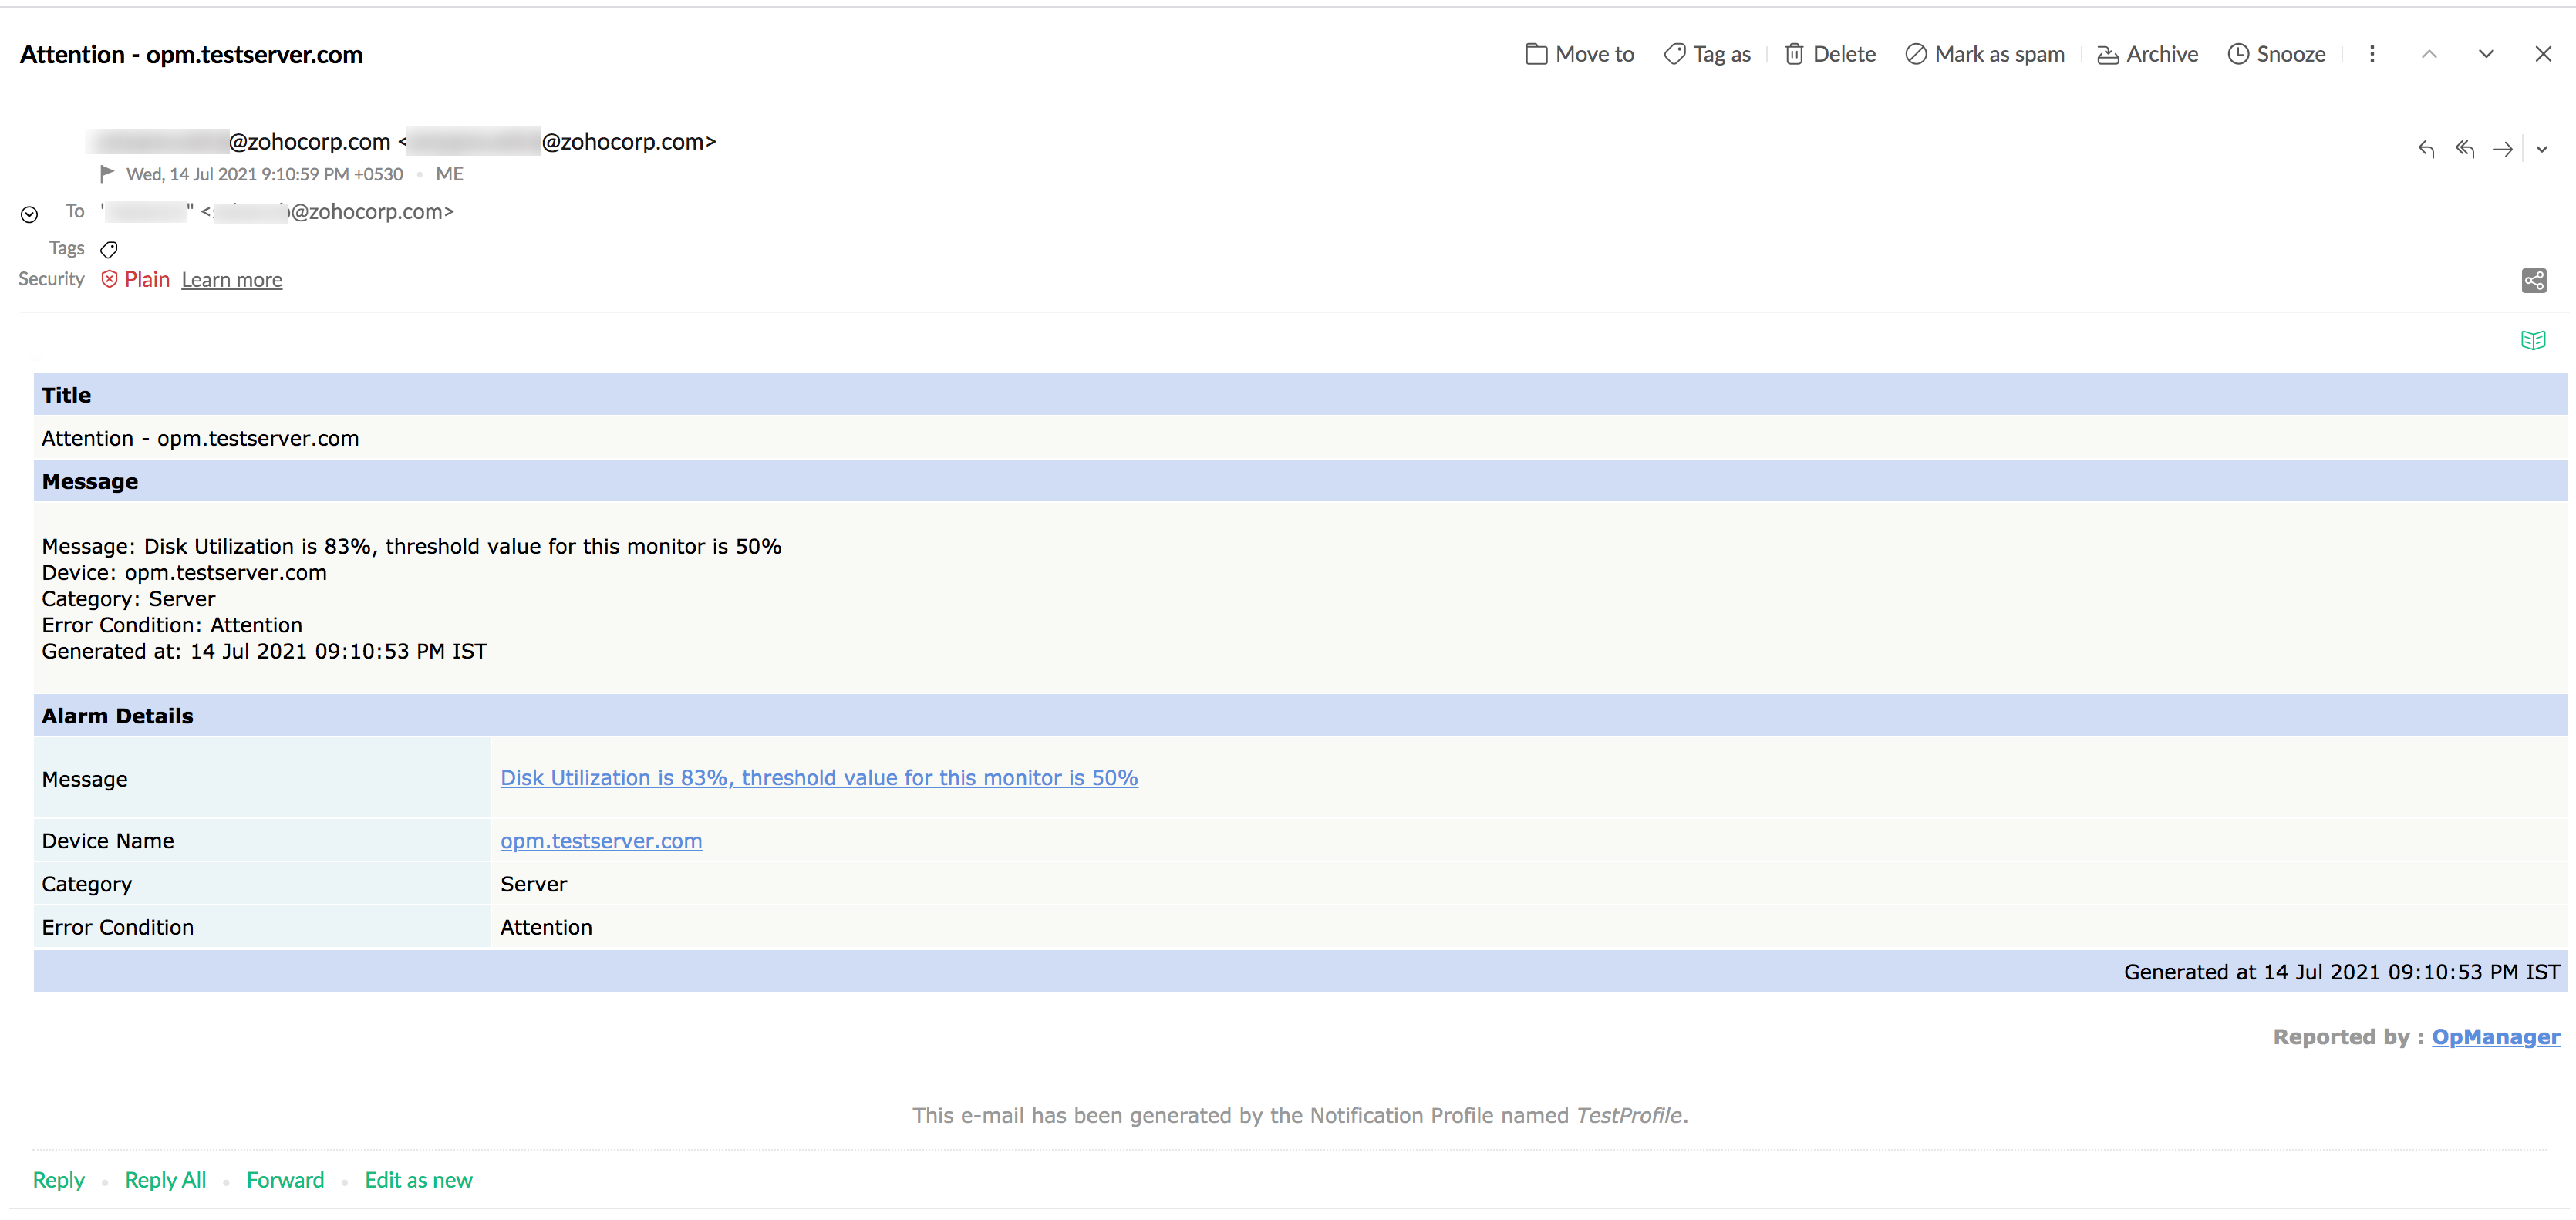
Task: Open the three-dot more options menu
Action: [x=2372, y=54]
